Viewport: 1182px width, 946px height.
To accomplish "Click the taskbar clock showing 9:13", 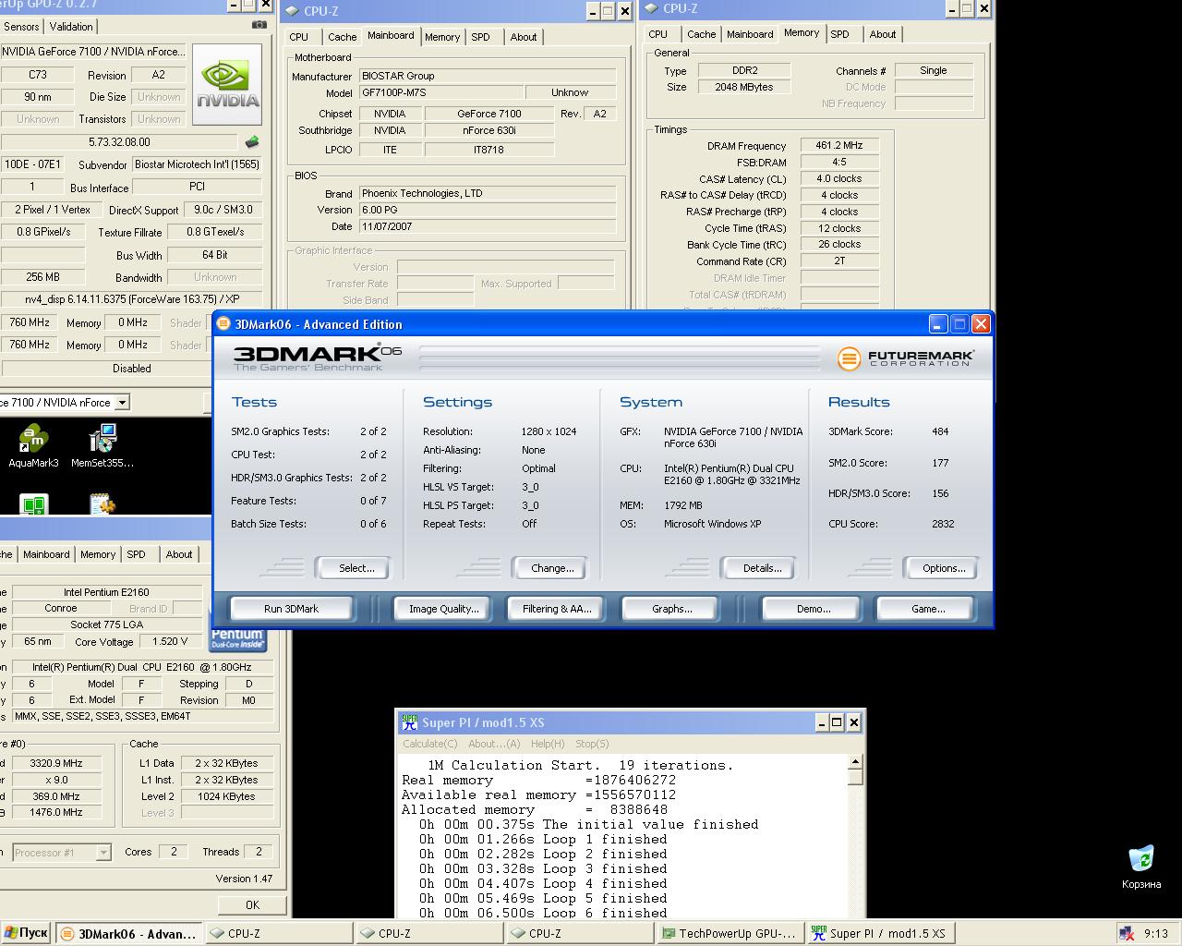I will pos(1155,933).
